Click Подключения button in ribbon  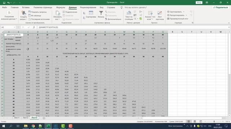click(x=70, y=12)
